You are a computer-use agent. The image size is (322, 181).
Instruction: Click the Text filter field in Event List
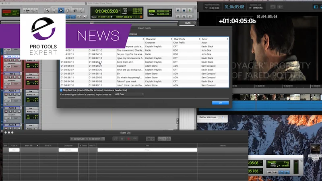point(147,150)
